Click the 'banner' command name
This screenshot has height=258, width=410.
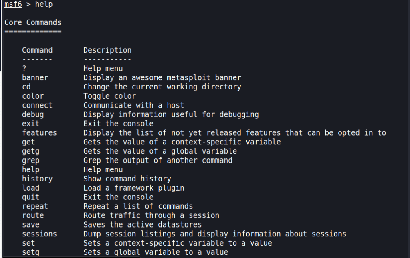pos(35,78)
